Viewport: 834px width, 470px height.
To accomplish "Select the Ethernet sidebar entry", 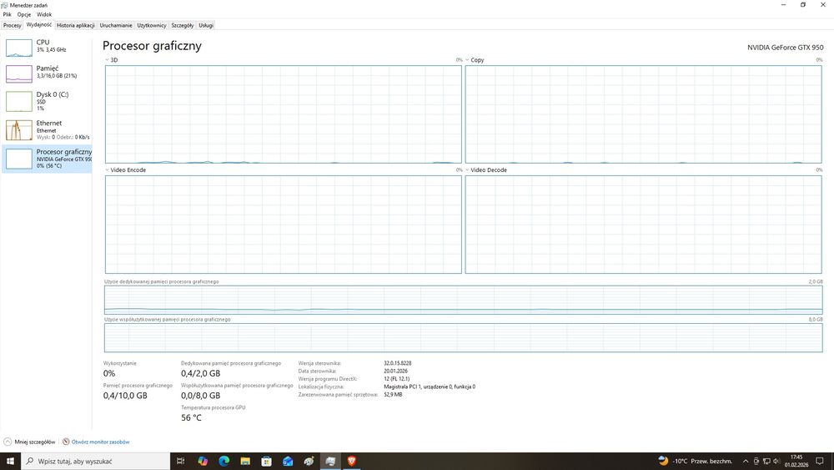I will tap(47, 130).
